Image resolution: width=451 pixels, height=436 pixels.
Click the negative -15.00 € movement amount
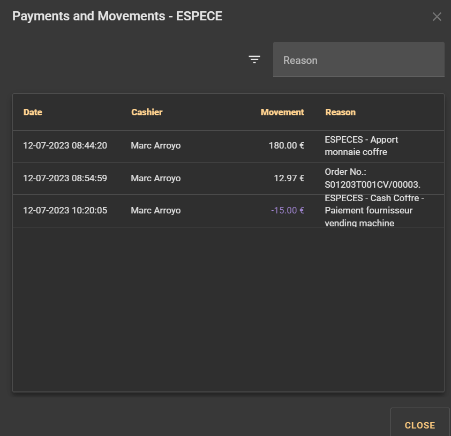click(288, 210)
